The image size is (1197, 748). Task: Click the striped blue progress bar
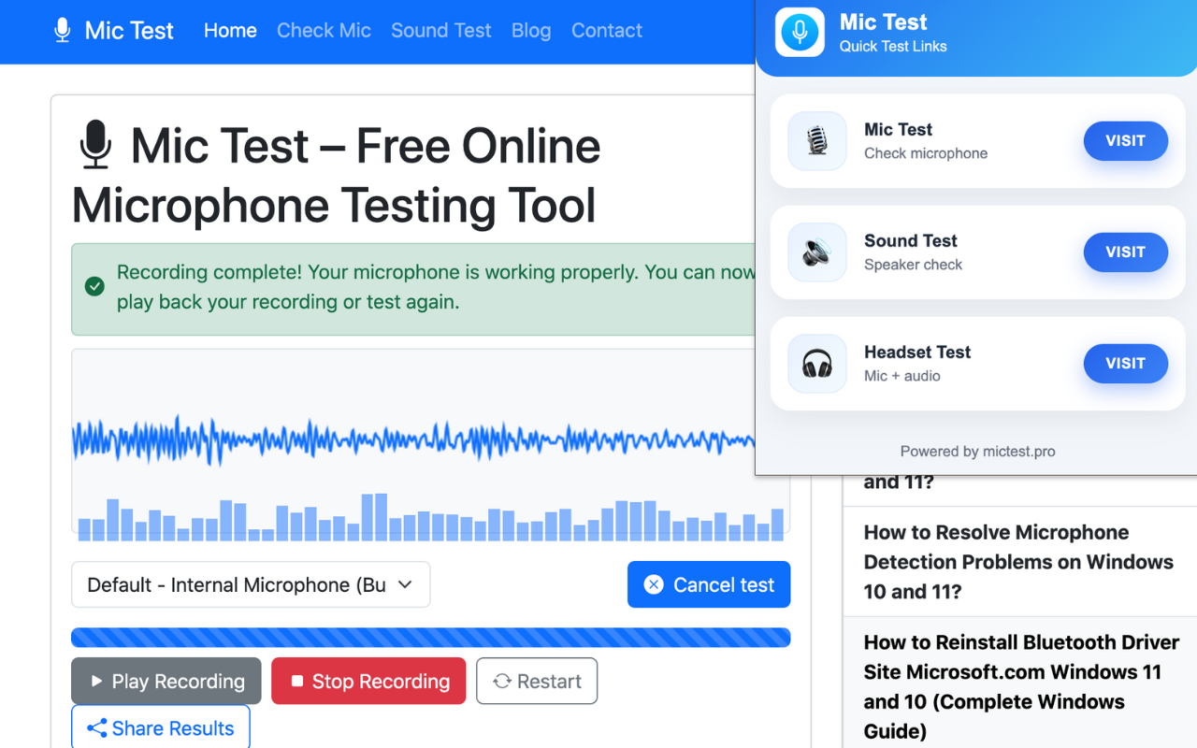point(430,638)
